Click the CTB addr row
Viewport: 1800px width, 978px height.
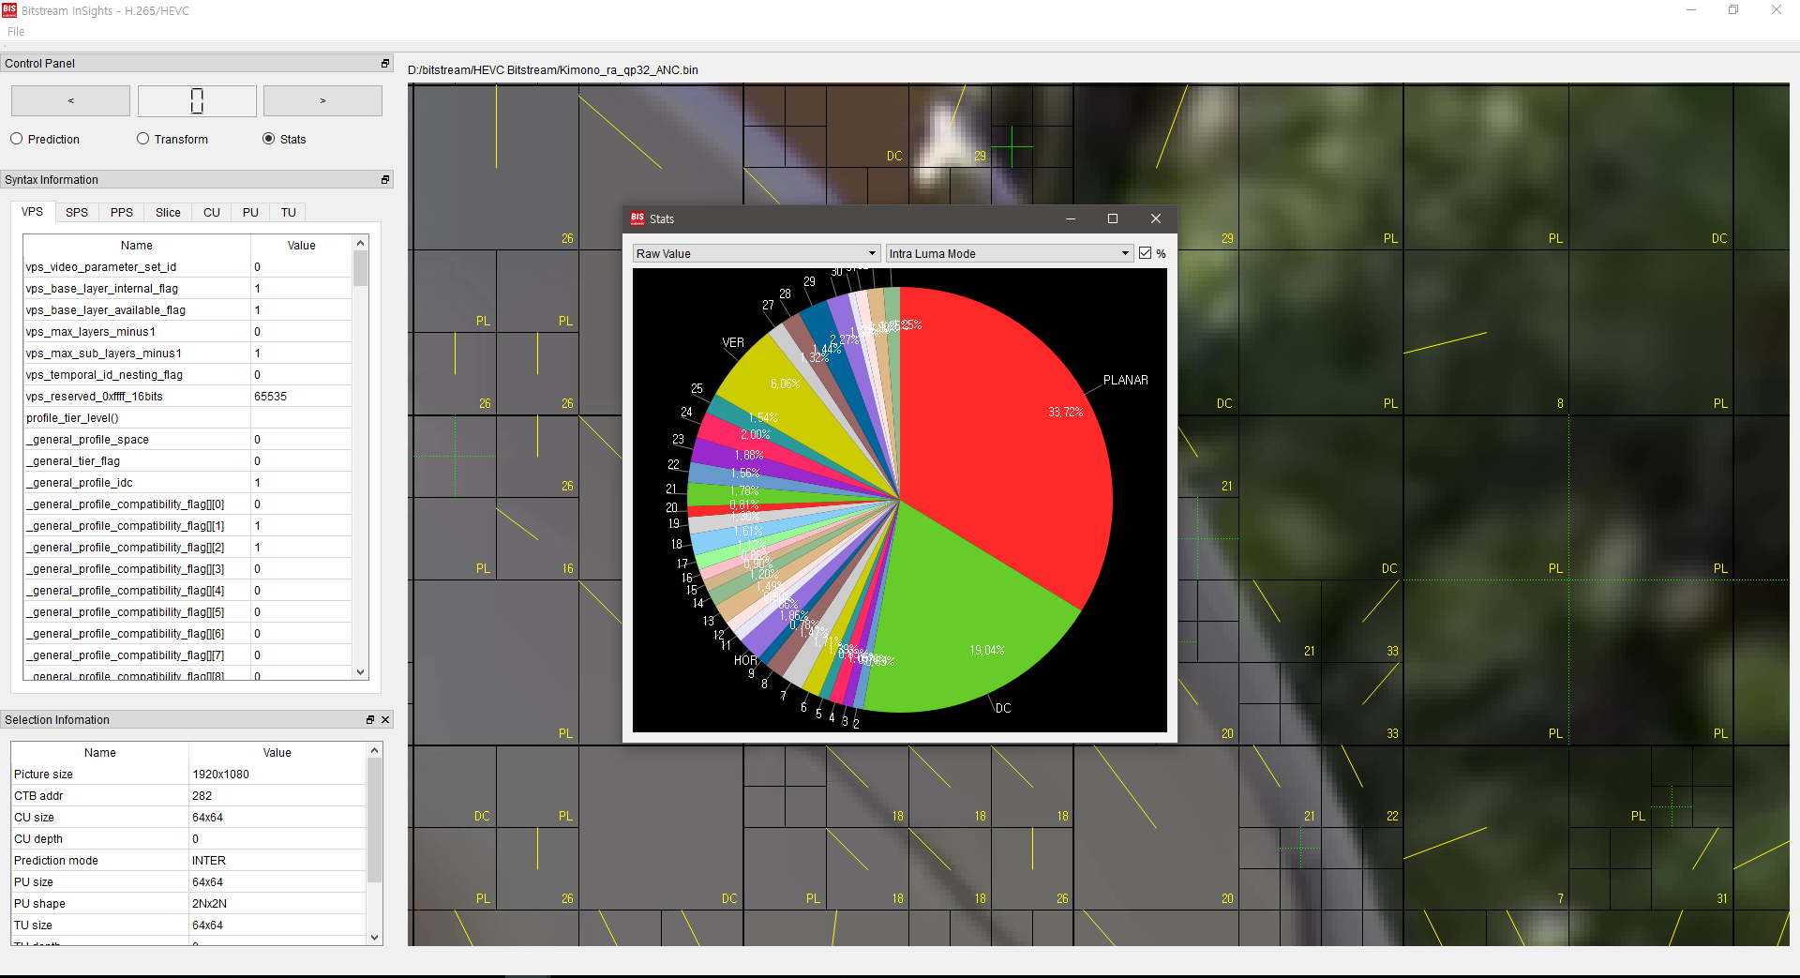188,796
